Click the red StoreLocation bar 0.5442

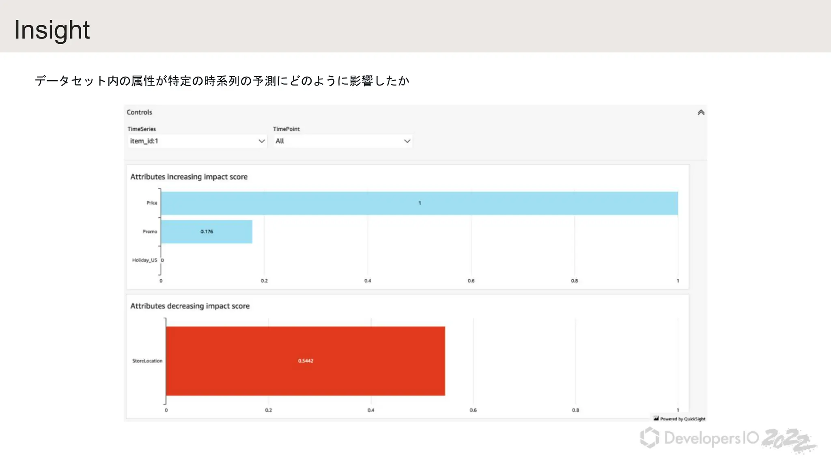(x=306, y=361)
